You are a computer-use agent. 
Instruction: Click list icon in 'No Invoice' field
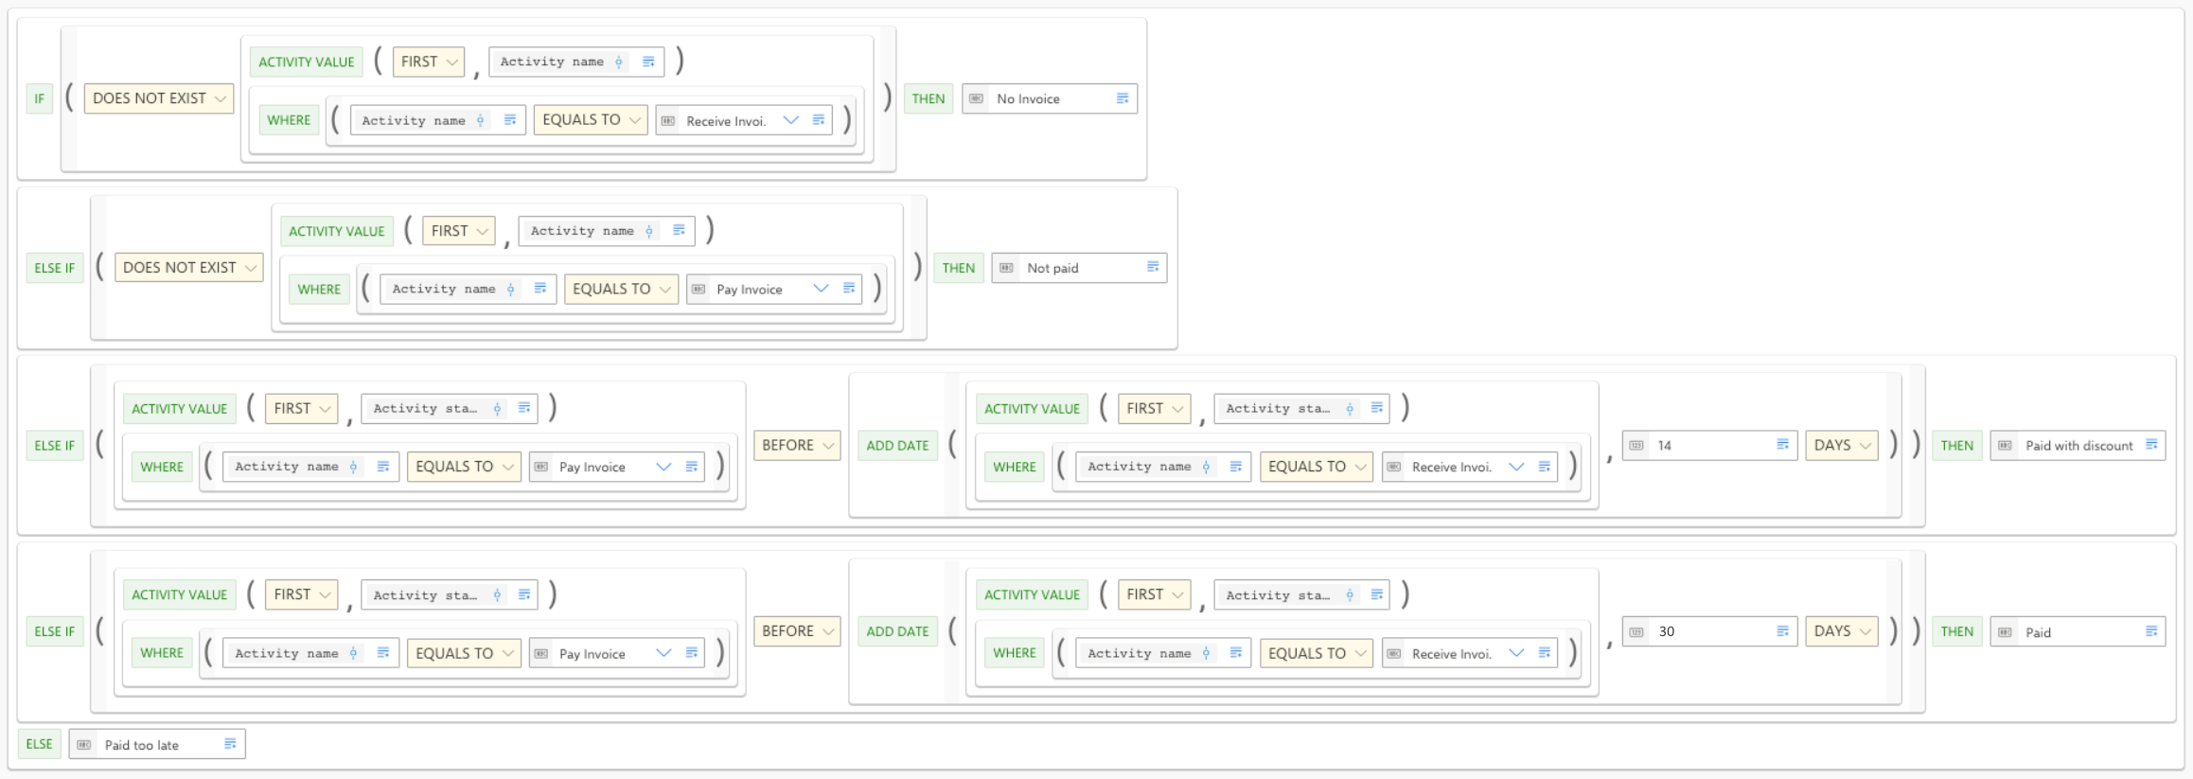pyautogui.click(x=1123, y=98)
